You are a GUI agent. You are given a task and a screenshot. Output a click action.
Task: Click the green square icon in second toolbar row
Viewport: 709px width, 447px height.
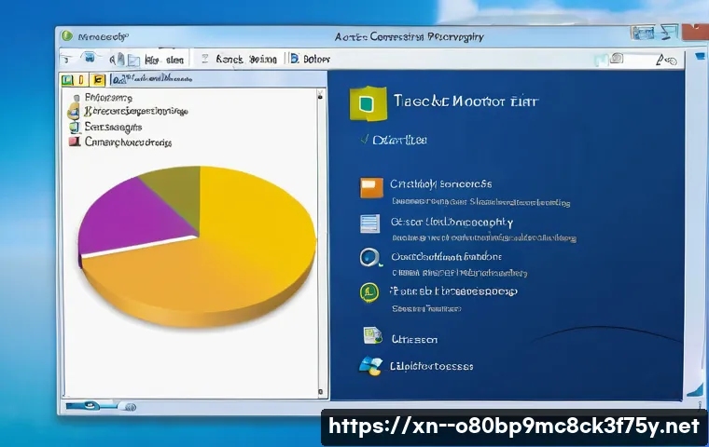coord(68,83)
